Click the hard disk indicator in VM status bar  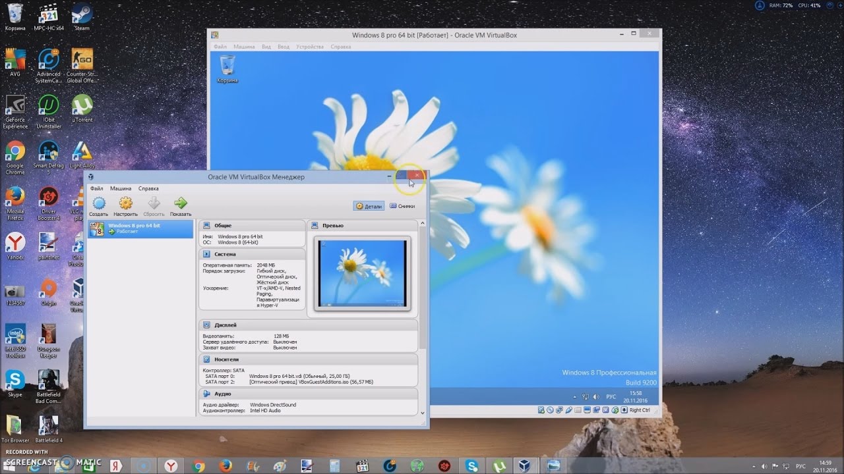541,410
